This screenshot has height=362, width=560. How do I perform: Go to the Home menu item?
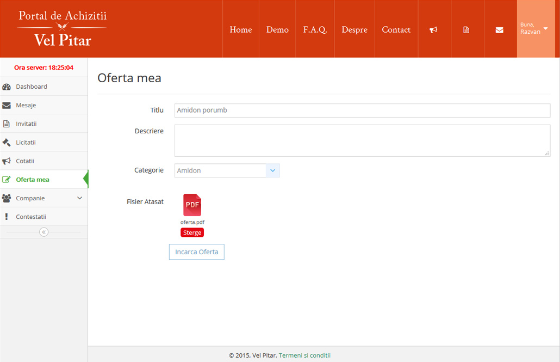click(x=241, y=30)
